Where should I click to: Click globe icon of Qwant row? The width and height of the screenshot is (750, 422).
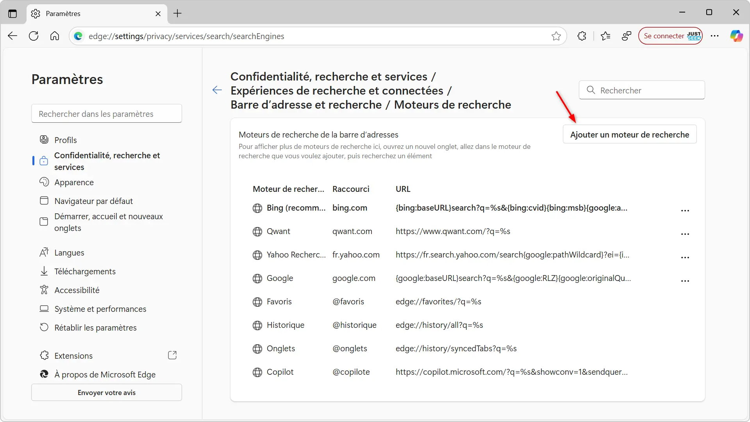(257, 232)
